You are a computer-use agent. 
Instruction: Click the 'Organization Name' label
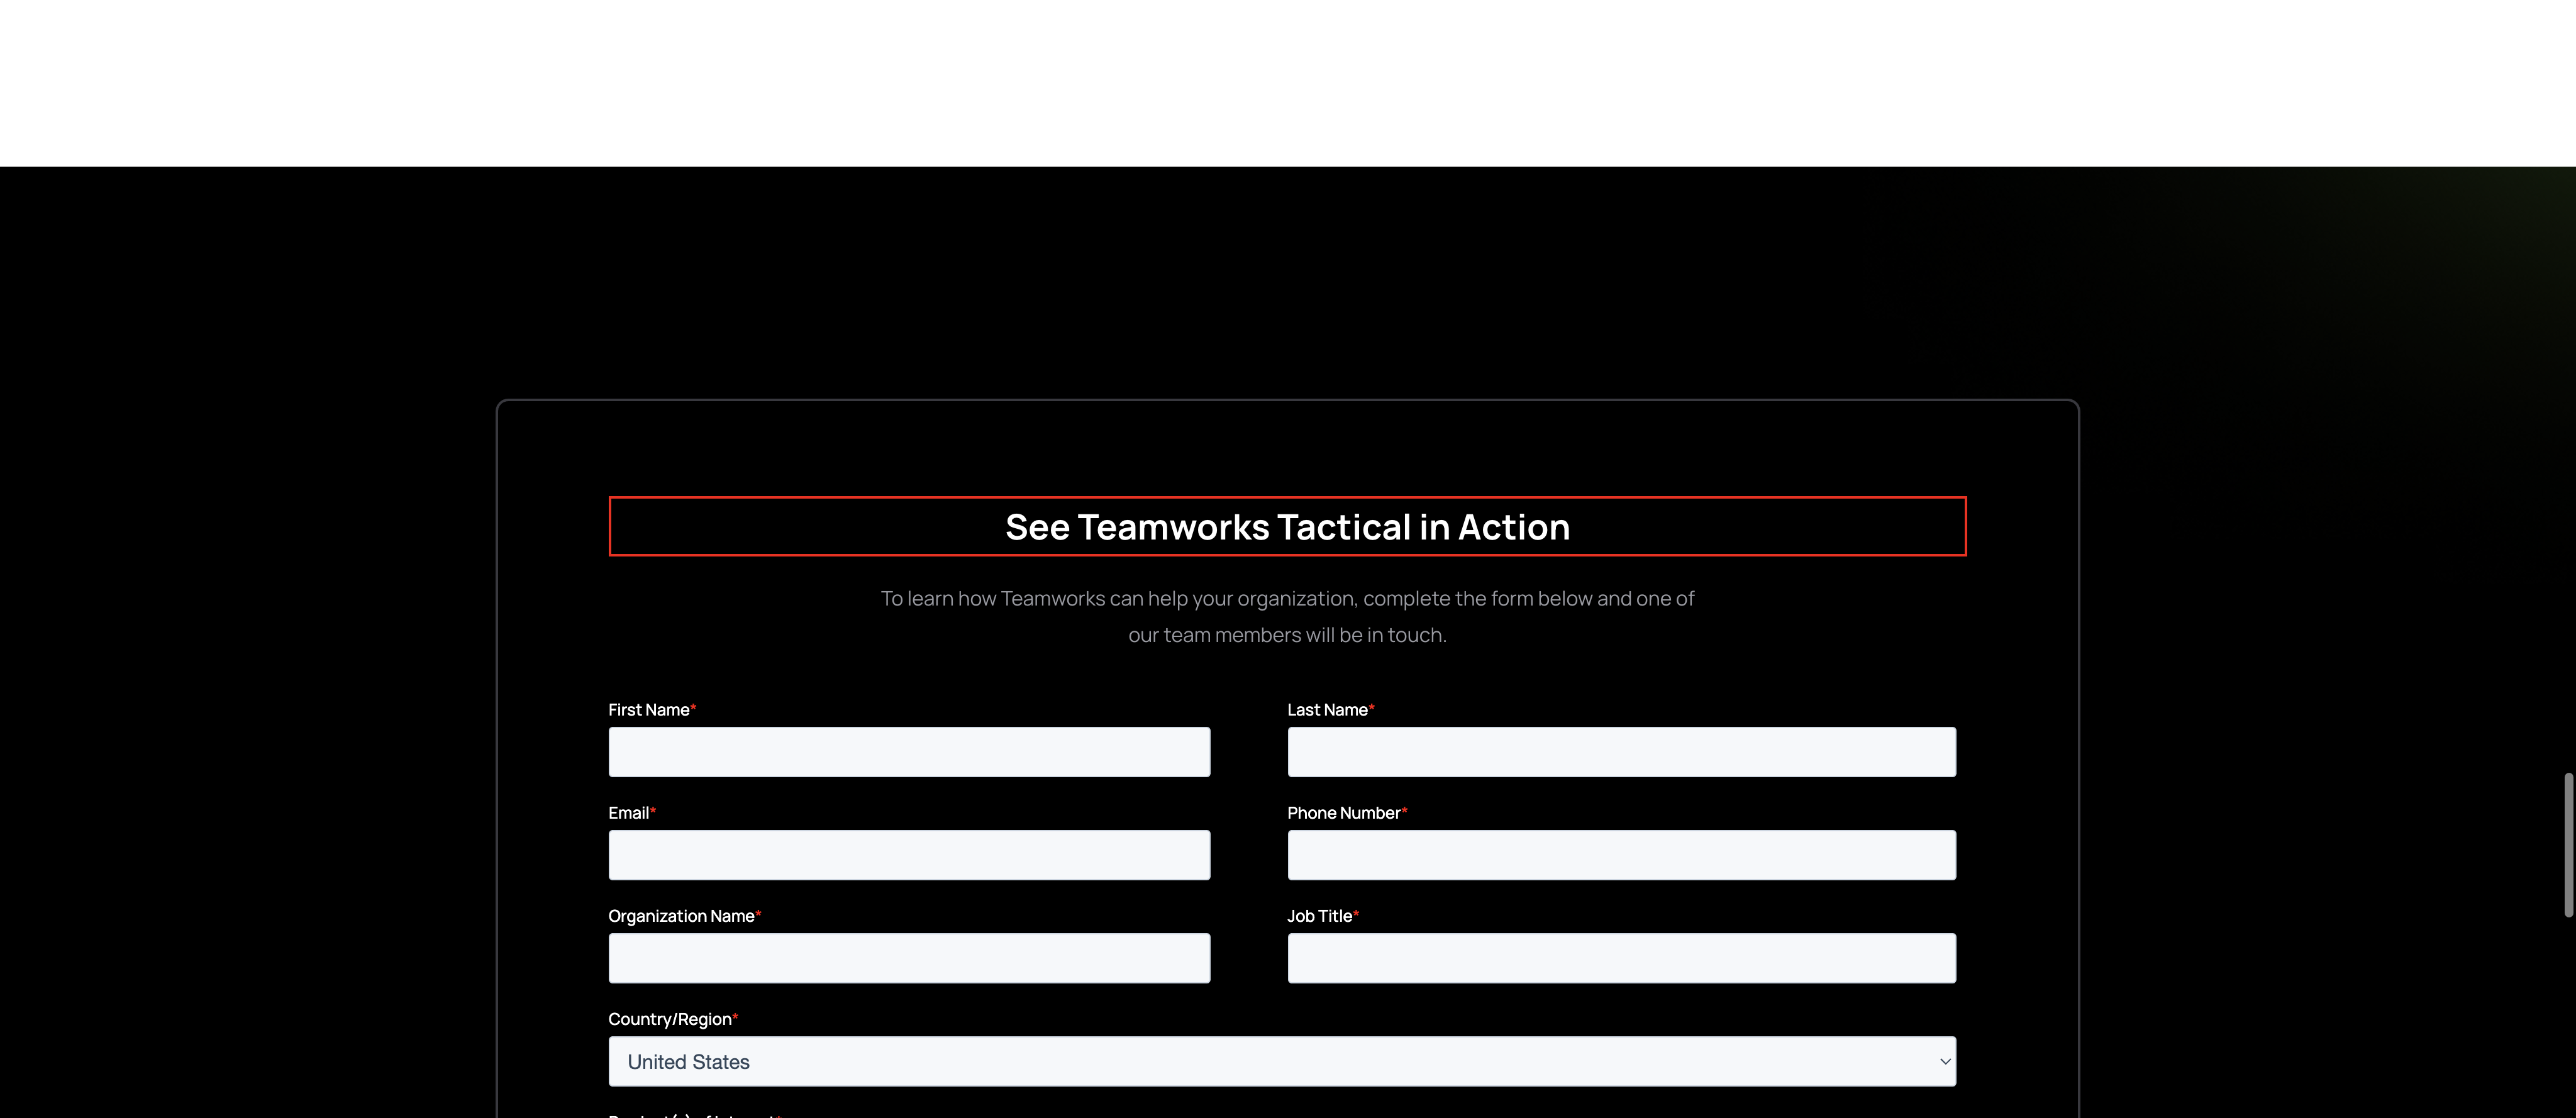680,916
